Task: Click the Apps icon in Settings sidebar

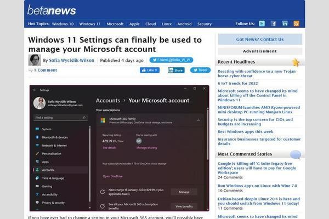Action: (x=37, y=162)
